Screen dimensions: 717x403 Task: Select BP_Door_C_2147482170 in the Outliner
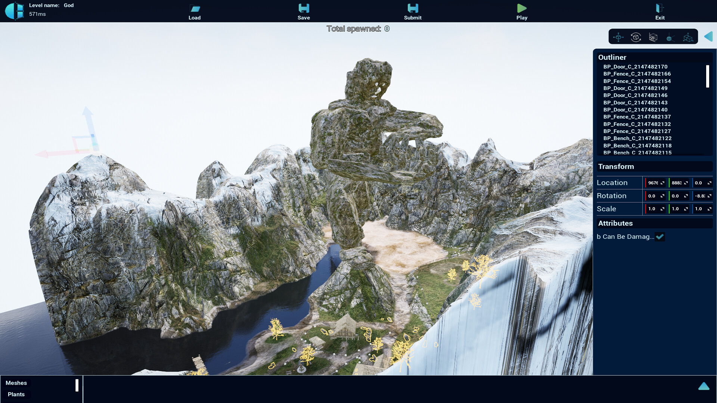(x=636, y=67)
